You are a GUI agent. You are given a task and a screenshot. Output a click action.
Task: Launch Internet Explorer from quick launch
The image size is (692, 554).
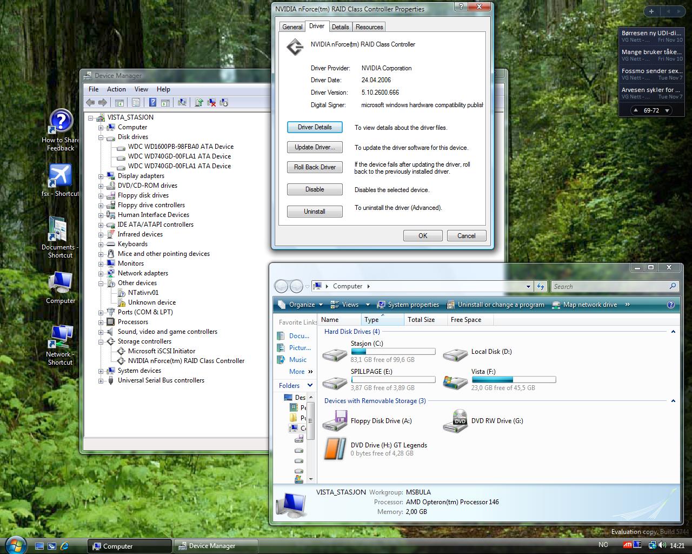(x=64, y=546)
